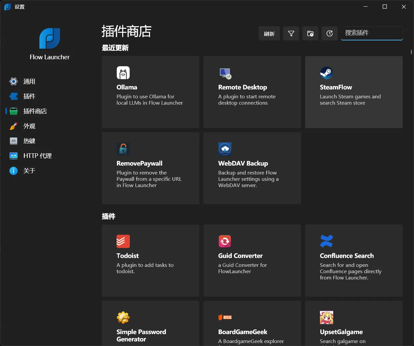Click the RemovePaywall padlock icon
414x346 pixels.
[x=123, y=149]
